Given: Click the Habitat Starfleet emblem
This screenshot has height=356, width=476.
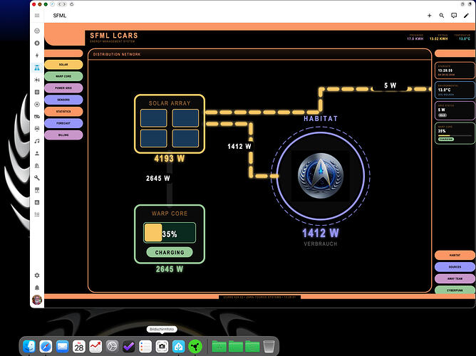Looking at the screenshot, I should click(x=321, y=176).
